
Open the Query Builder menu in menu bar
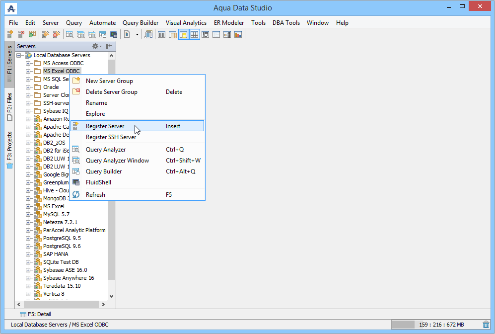[x=141, y=23]
